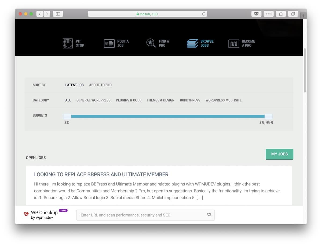Click the SORT BY label
322x246 pixels.
pyautogui.click(x=39, y=85)
